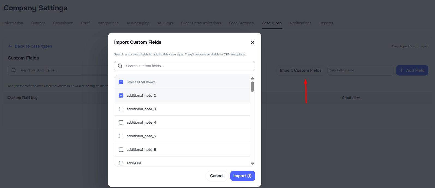The height and width of the screenshot is (188, 435).
Task: Focus the dialog's Search custom fields input
Action: pyautogui.click(x=188, y=66)
